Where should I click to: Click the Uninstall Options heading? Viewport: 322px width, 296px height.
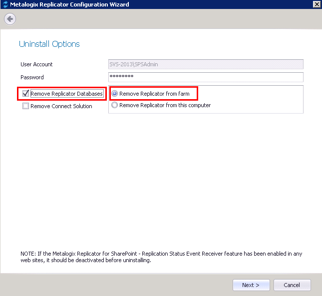(x=49, y=44)
